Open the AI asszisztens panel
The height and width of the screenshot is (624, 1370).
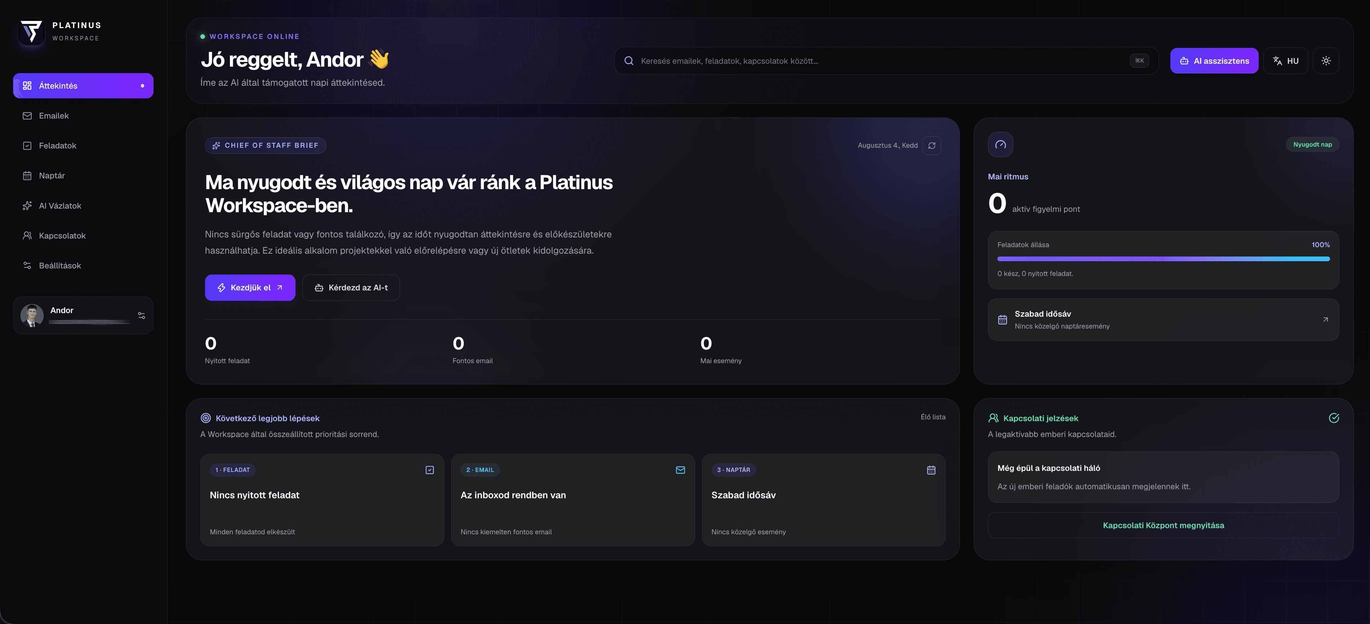coord(1214,61)
